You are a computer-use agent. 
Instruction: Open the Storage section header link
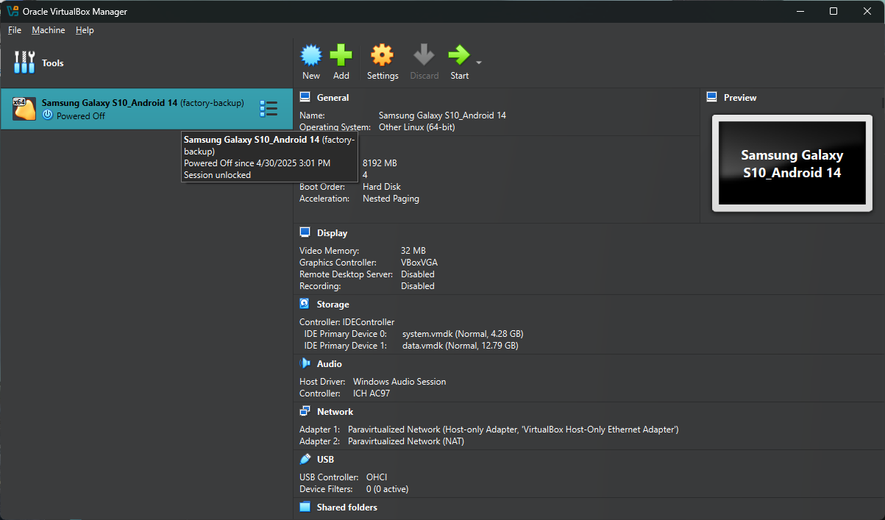point(333,304)
